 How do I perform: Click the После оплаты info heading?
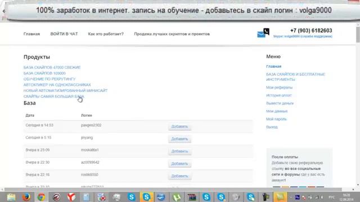[285, 157]
